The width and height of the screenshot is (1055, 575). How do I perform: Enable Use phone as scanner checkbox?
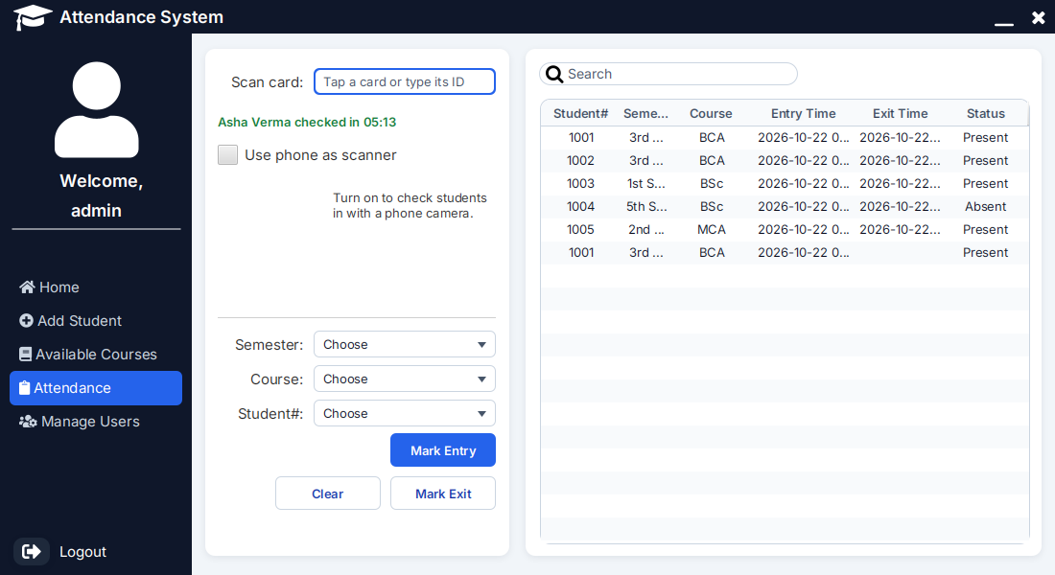pos(227,154)
